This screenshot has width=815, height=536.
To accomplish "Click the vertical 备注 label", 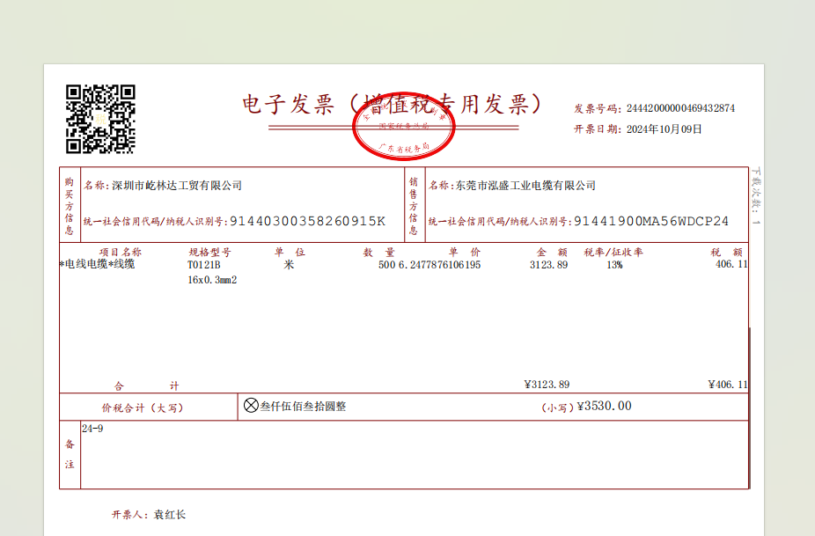I will [x=70, y=454].
